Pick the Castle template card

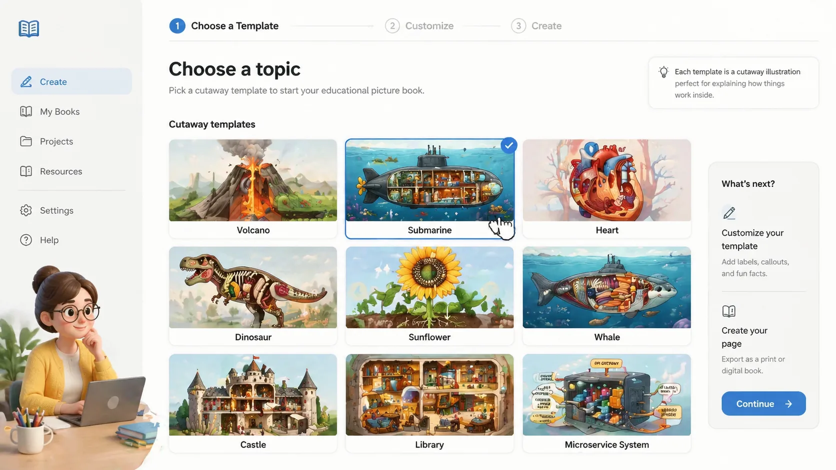(x=253, y=403)
